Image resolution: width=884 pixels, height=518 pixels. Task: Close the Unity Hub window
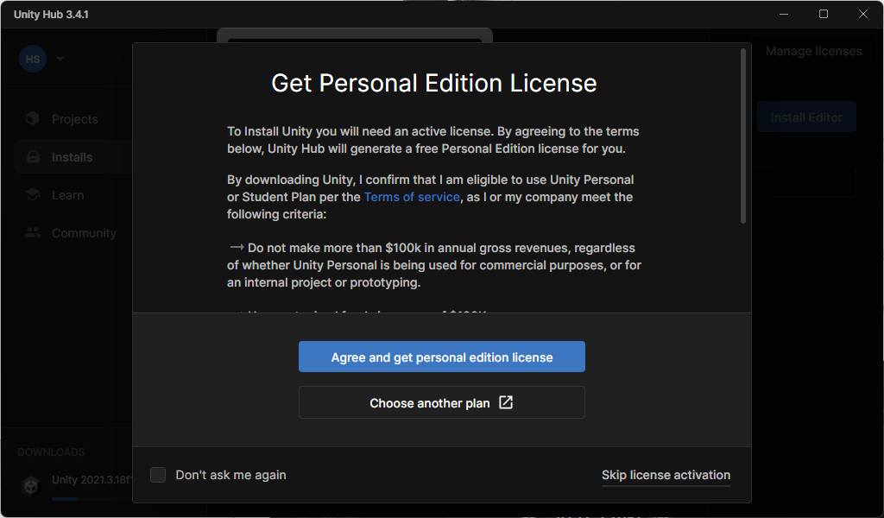coord(863,14)
